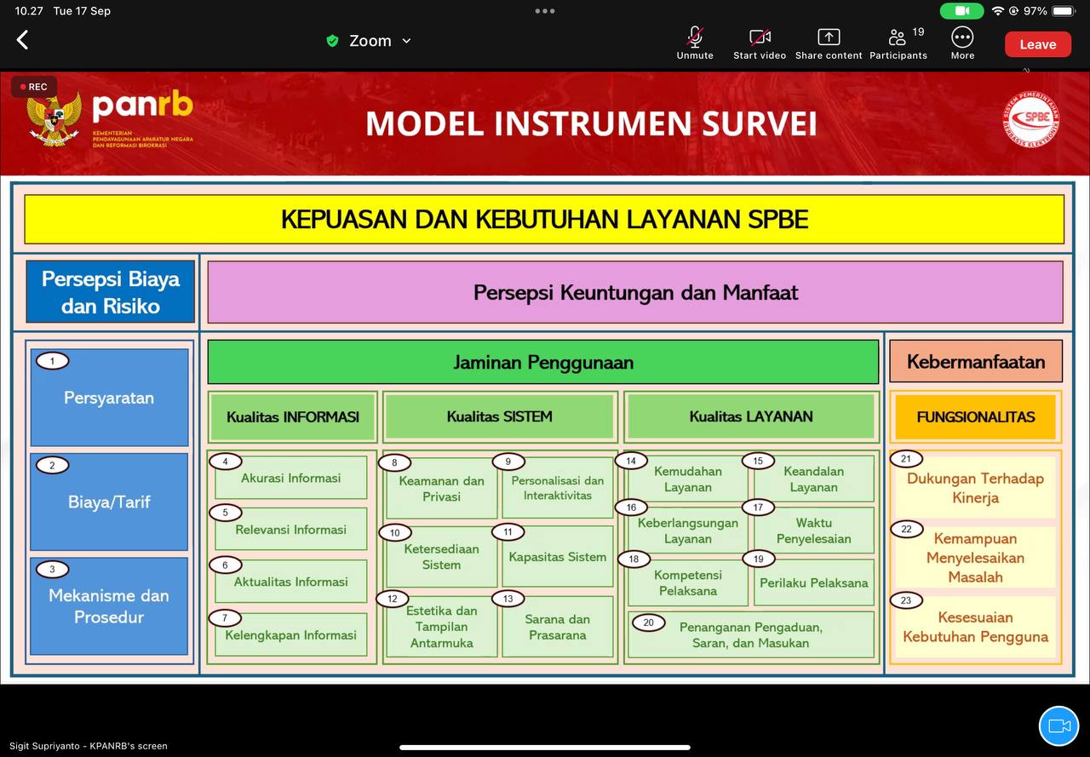Viewport: 1090px width, 757px height.
Task: Tap the Persyaratan blue box
Action: pyautogui.click(x=109, y=398)
